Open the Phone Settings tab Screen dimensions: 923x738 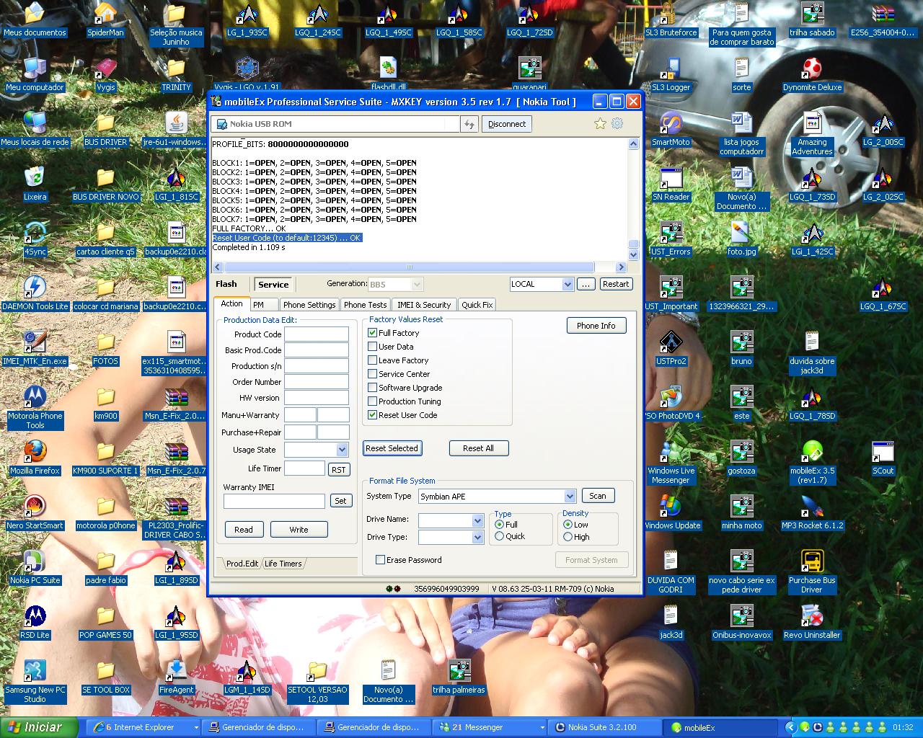coord(309,305)
